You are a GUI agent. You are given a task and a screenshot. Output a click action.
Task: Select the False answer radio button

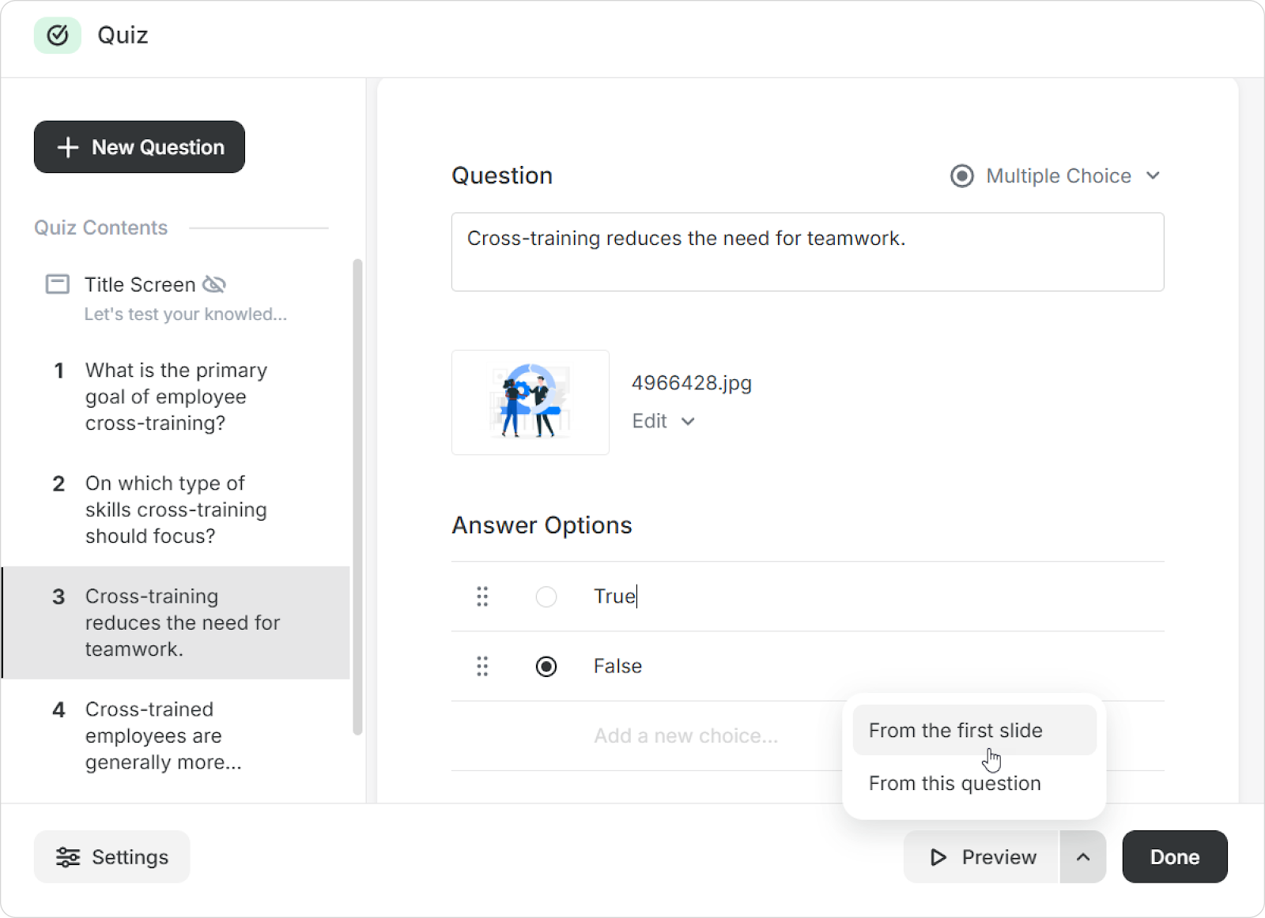[x=546, y=667]
